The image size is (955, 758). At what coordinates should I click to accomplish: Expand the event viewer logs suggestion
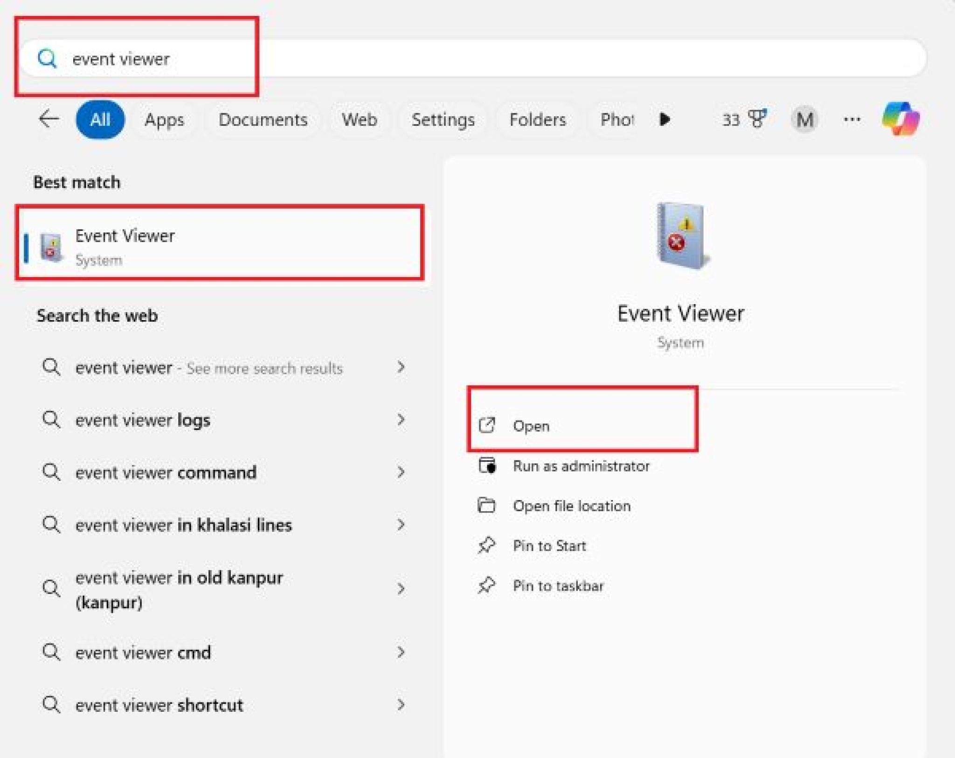coord(401,420)
